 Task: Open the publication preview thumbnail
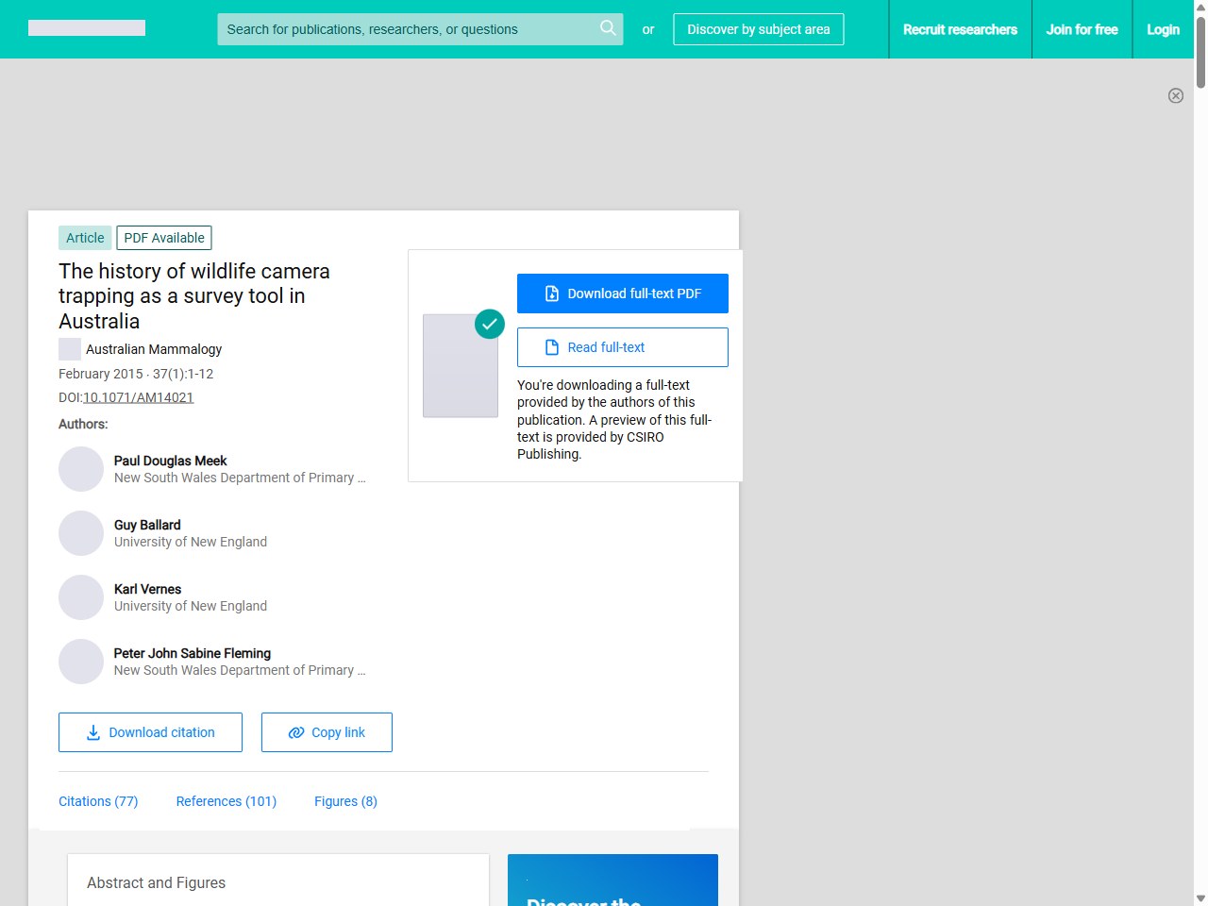pos(461,365)
